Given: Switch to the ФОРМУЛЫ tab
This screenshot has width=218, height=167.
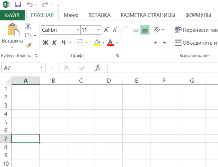Looking at the screenshot, I should click(198, 15).
